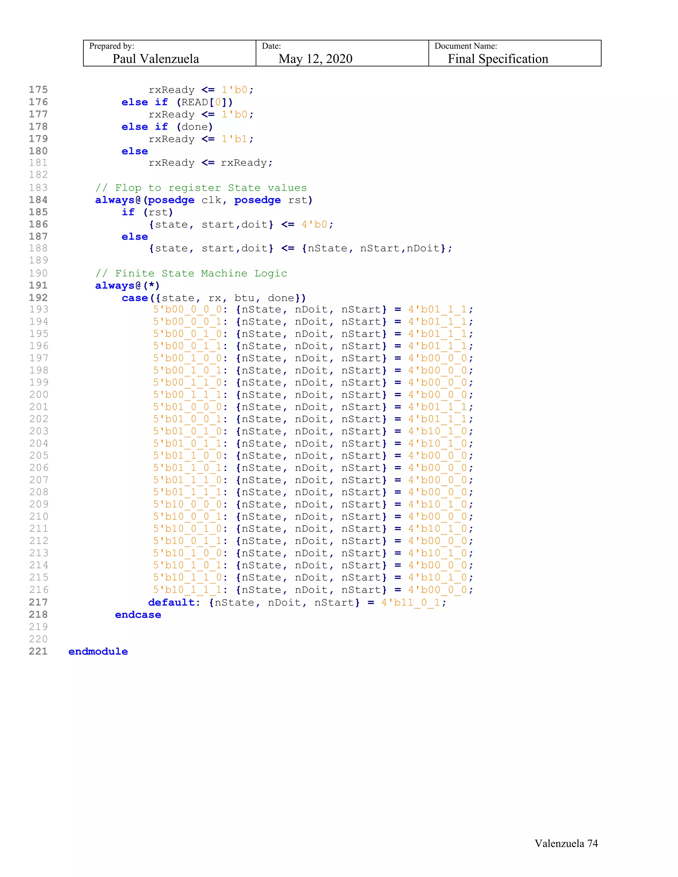Click "else if (READ[0])" on line 176
The image size is (678, 877).
pos(177,102)
